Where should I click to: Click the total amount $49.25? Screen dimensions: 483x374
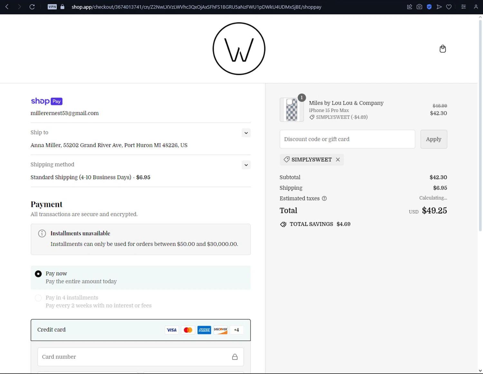click(x=434, y=210)
